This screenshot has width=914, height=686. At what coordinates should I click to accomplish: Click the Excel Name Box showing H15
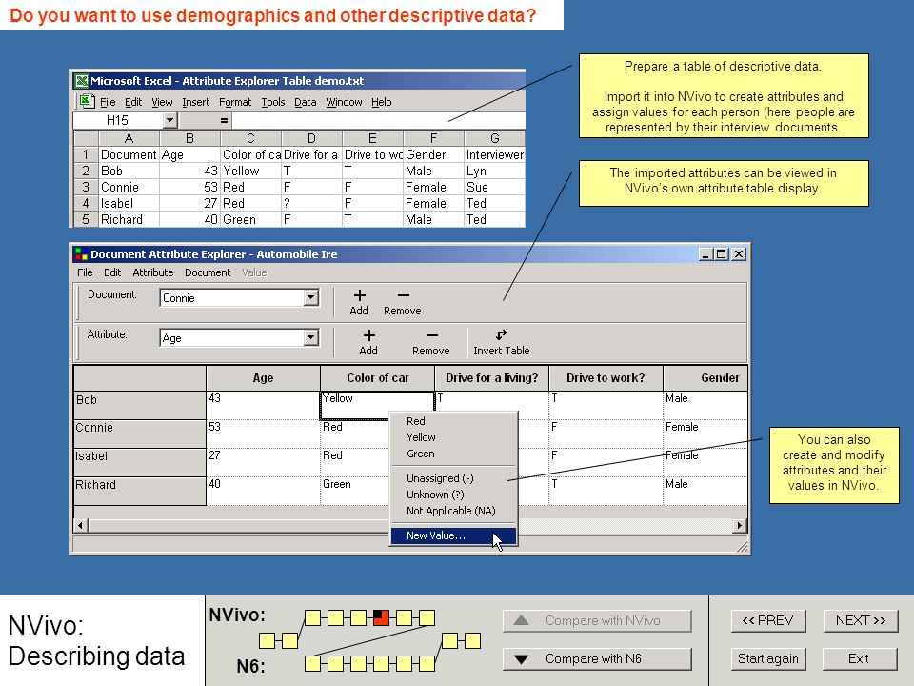pos(118,120)
